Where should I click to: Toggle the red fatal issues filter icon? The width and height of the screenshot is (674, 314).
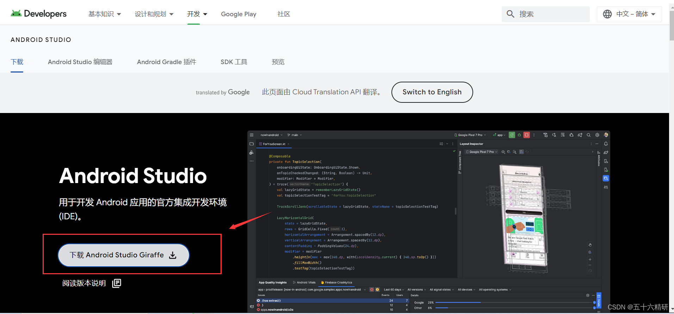(x=372, y=289)
